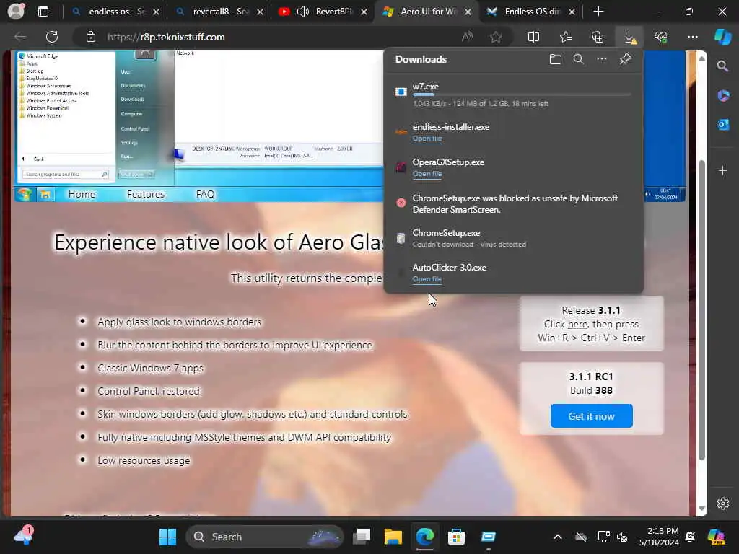Open more options in Downloads panel
The image size is (739, 554).
(602, 59)
